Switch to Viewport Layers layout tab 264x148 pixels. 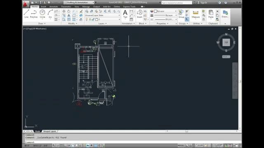tap(49, 131)
